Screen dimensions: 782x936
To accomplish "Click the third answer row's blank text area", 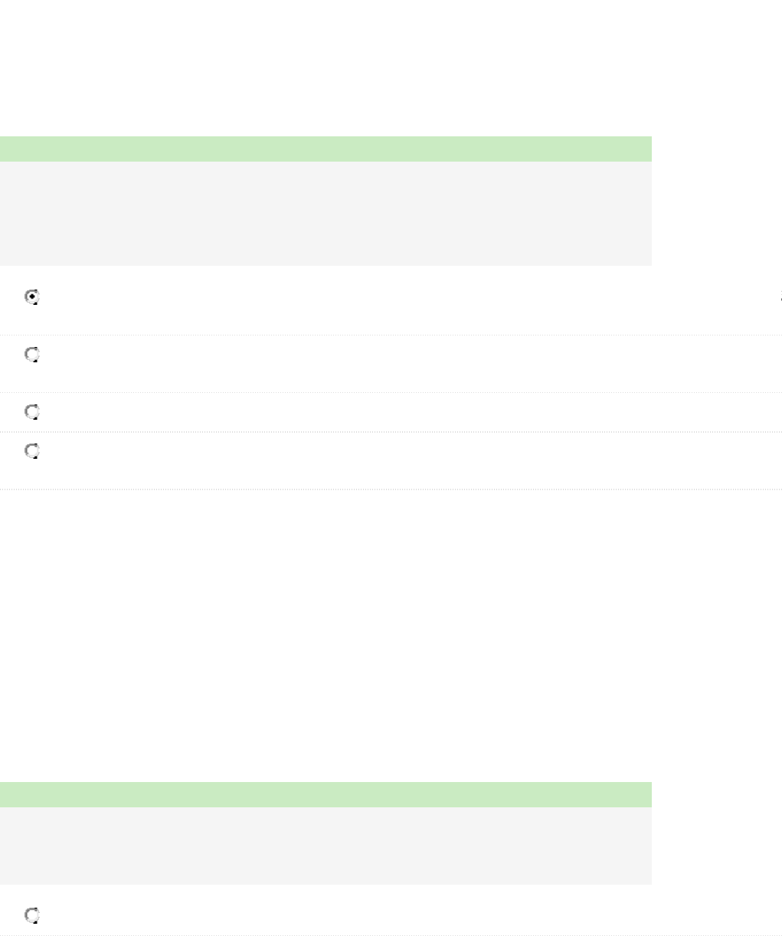I will (383, 413).
